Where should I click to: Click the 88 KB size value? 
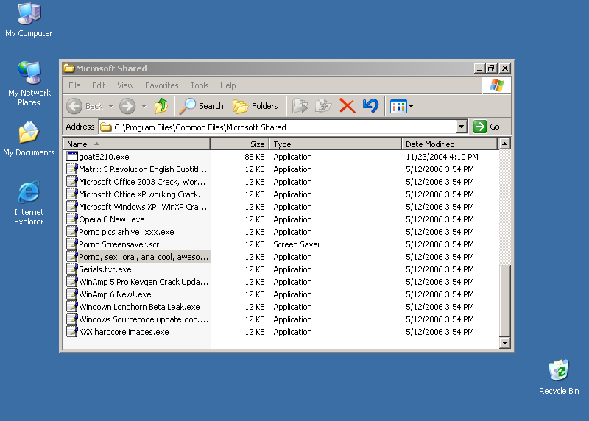click(254, 157)
